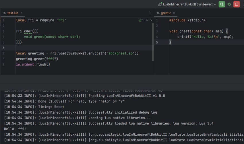244x144 pixels.
Task: Close the test.lua tab
Action: [22, 13]
